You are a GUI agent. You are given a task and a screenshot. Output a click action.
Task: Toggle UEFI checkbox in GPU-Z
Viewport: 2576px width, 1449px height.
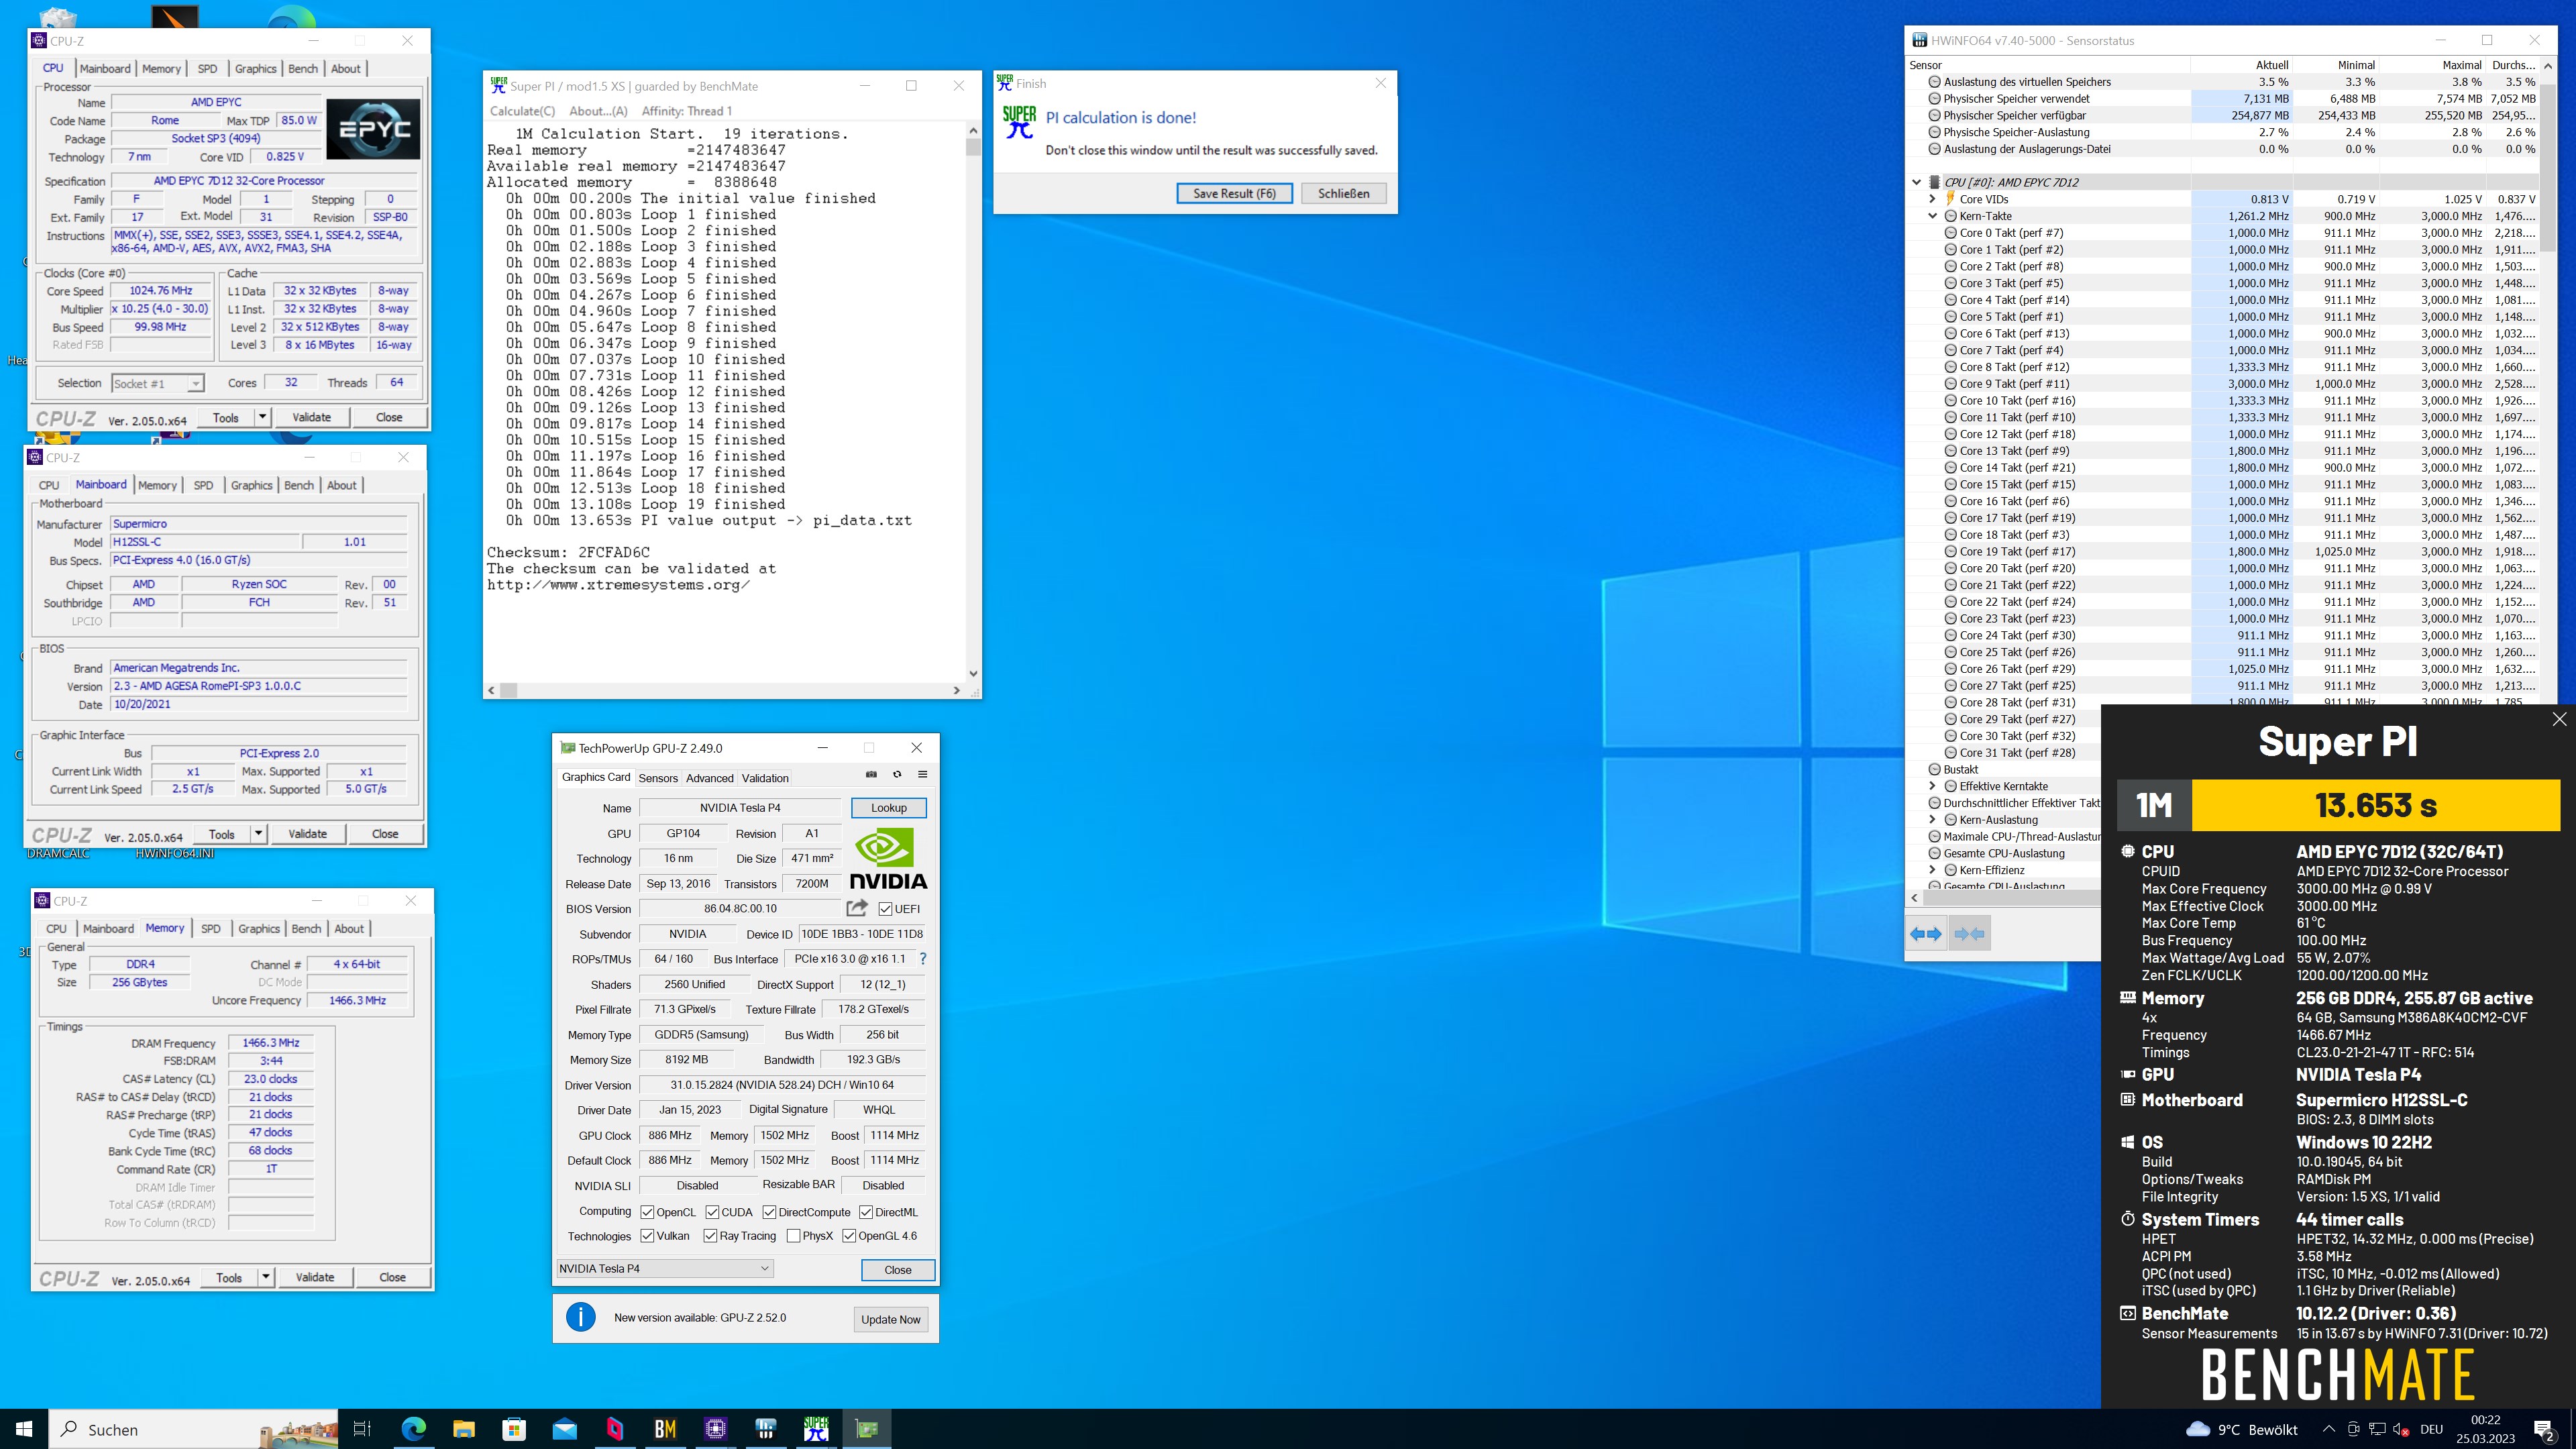(x=885, y=909)
